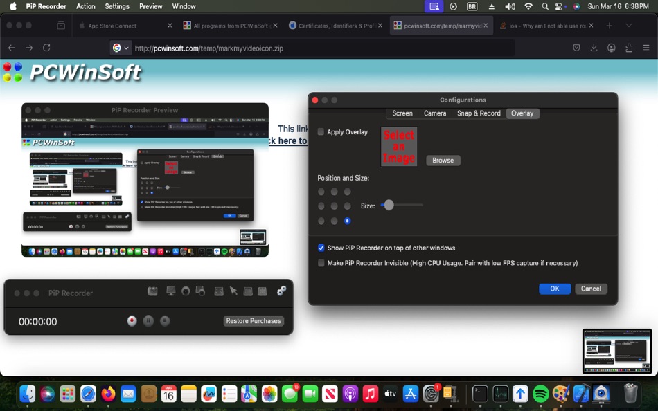This screenshot has width=658, height=411.
Task: Select top-right overlay position radio
Action: tap(347, 192)
